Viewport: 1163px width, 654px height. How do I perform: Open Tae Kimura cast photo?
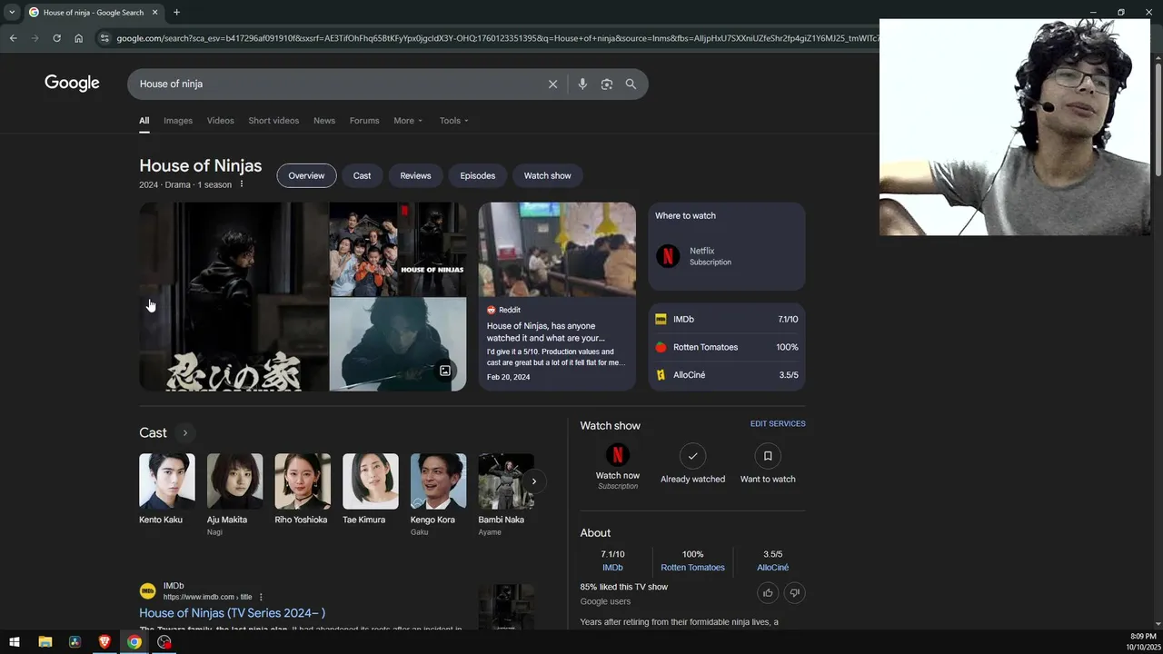pyautogui.click(x=371, y=481)
